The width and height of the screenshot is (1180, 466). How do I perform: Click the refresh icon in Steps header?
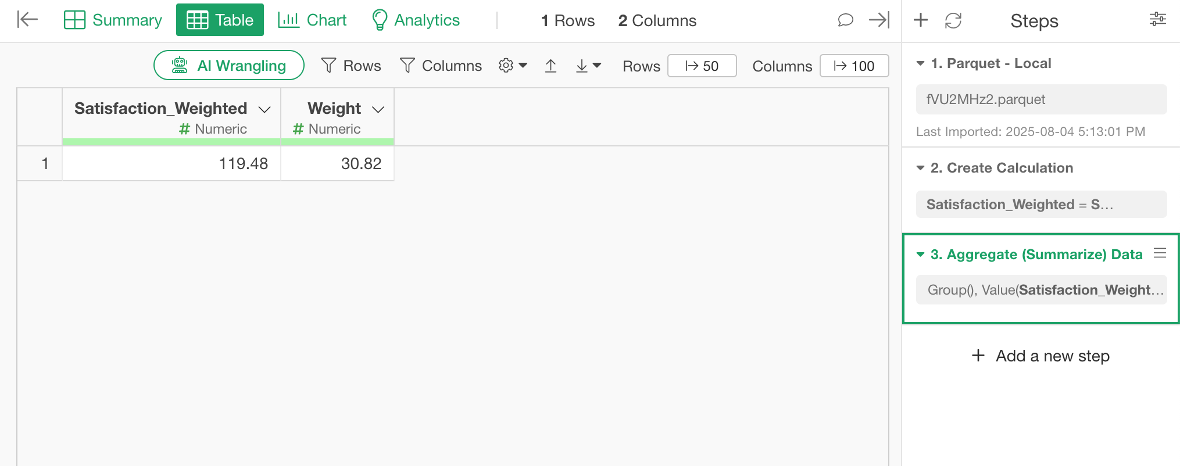(x=953, y=20)
